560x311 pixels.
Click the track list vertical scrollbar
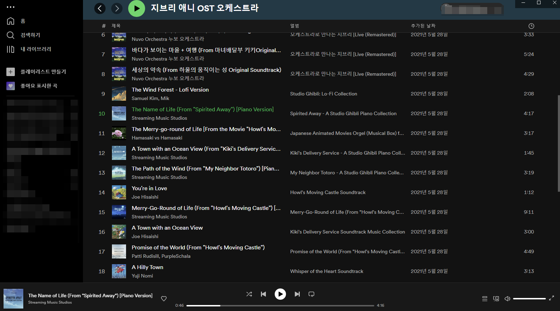(x=558, y=143)
